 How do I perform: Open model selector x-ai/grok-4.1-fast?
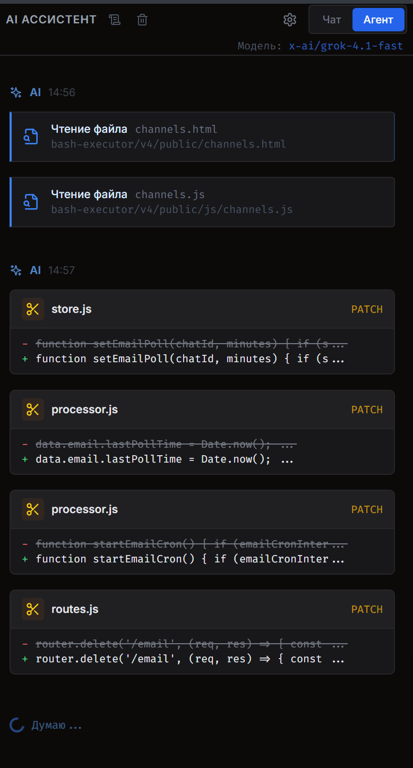point(346,46)
